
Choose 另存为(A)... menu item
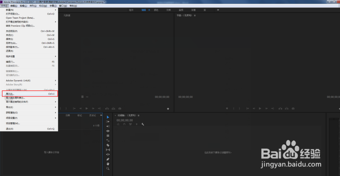(x=29, y=43)
